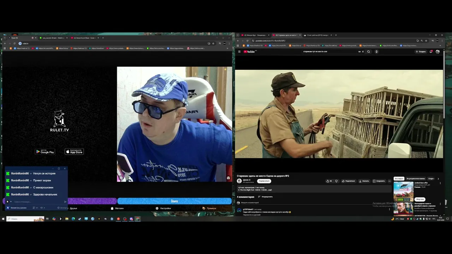Viewport: 452px width, 254px height.
Task: Share the video via Поделиться
Action: pyautogui.click(x=348, y=181)
